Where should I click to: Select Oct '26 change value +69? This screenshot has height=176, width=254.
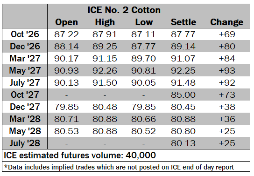(227, 34)
